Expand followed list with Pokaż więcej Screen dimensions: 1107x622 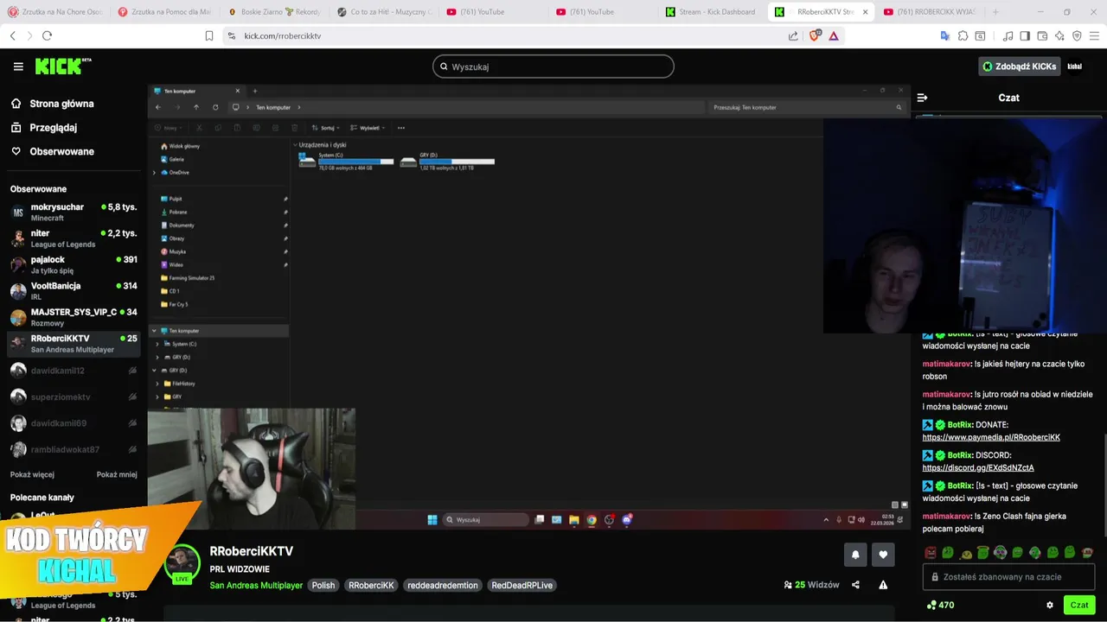(32, 474)
